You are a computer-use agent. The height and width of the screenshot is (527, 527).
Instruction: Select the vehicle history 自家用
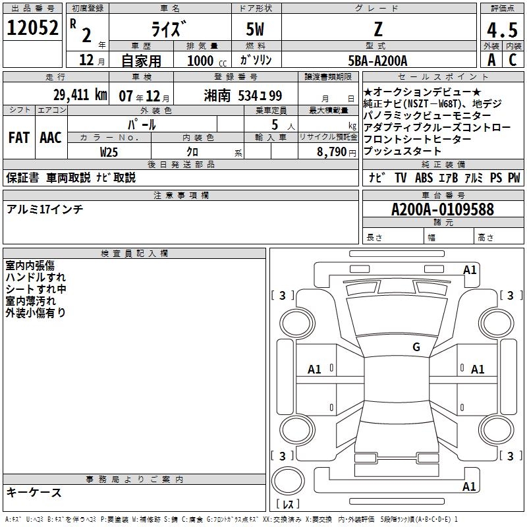pos(141,61)
